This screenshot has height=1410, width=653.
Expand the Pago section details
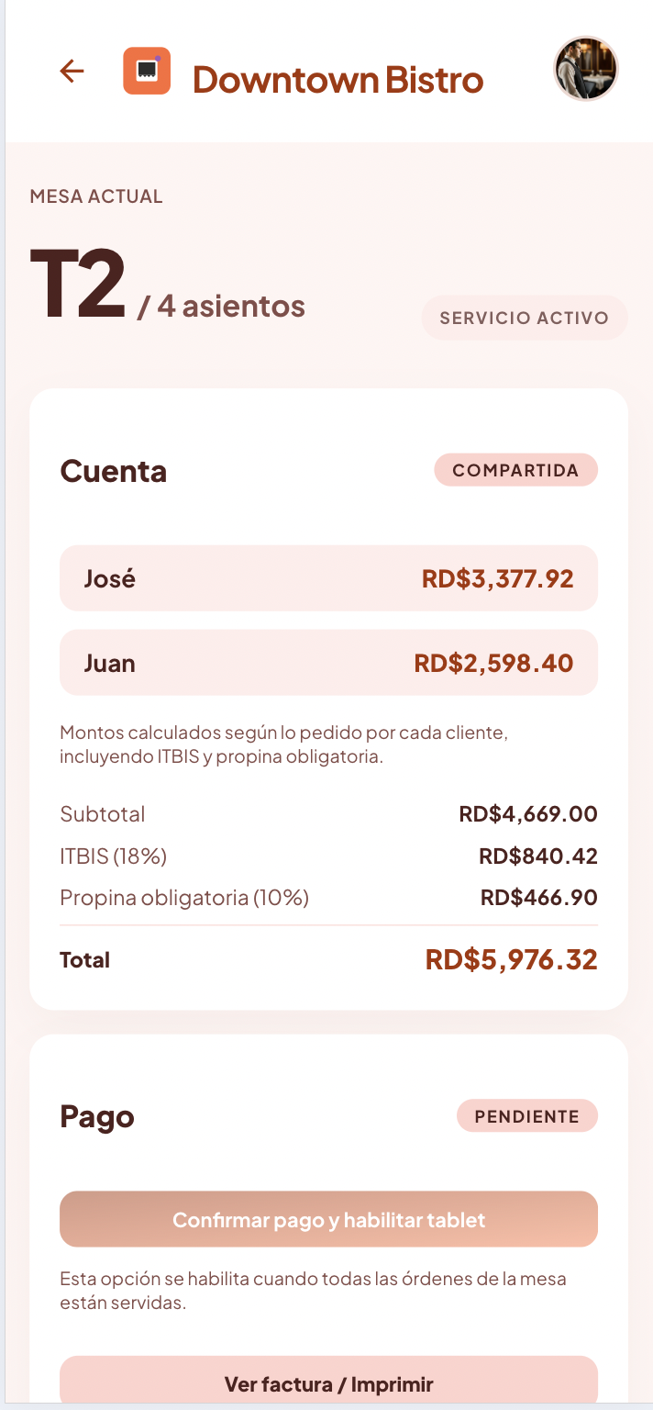tap(96, 1115)
